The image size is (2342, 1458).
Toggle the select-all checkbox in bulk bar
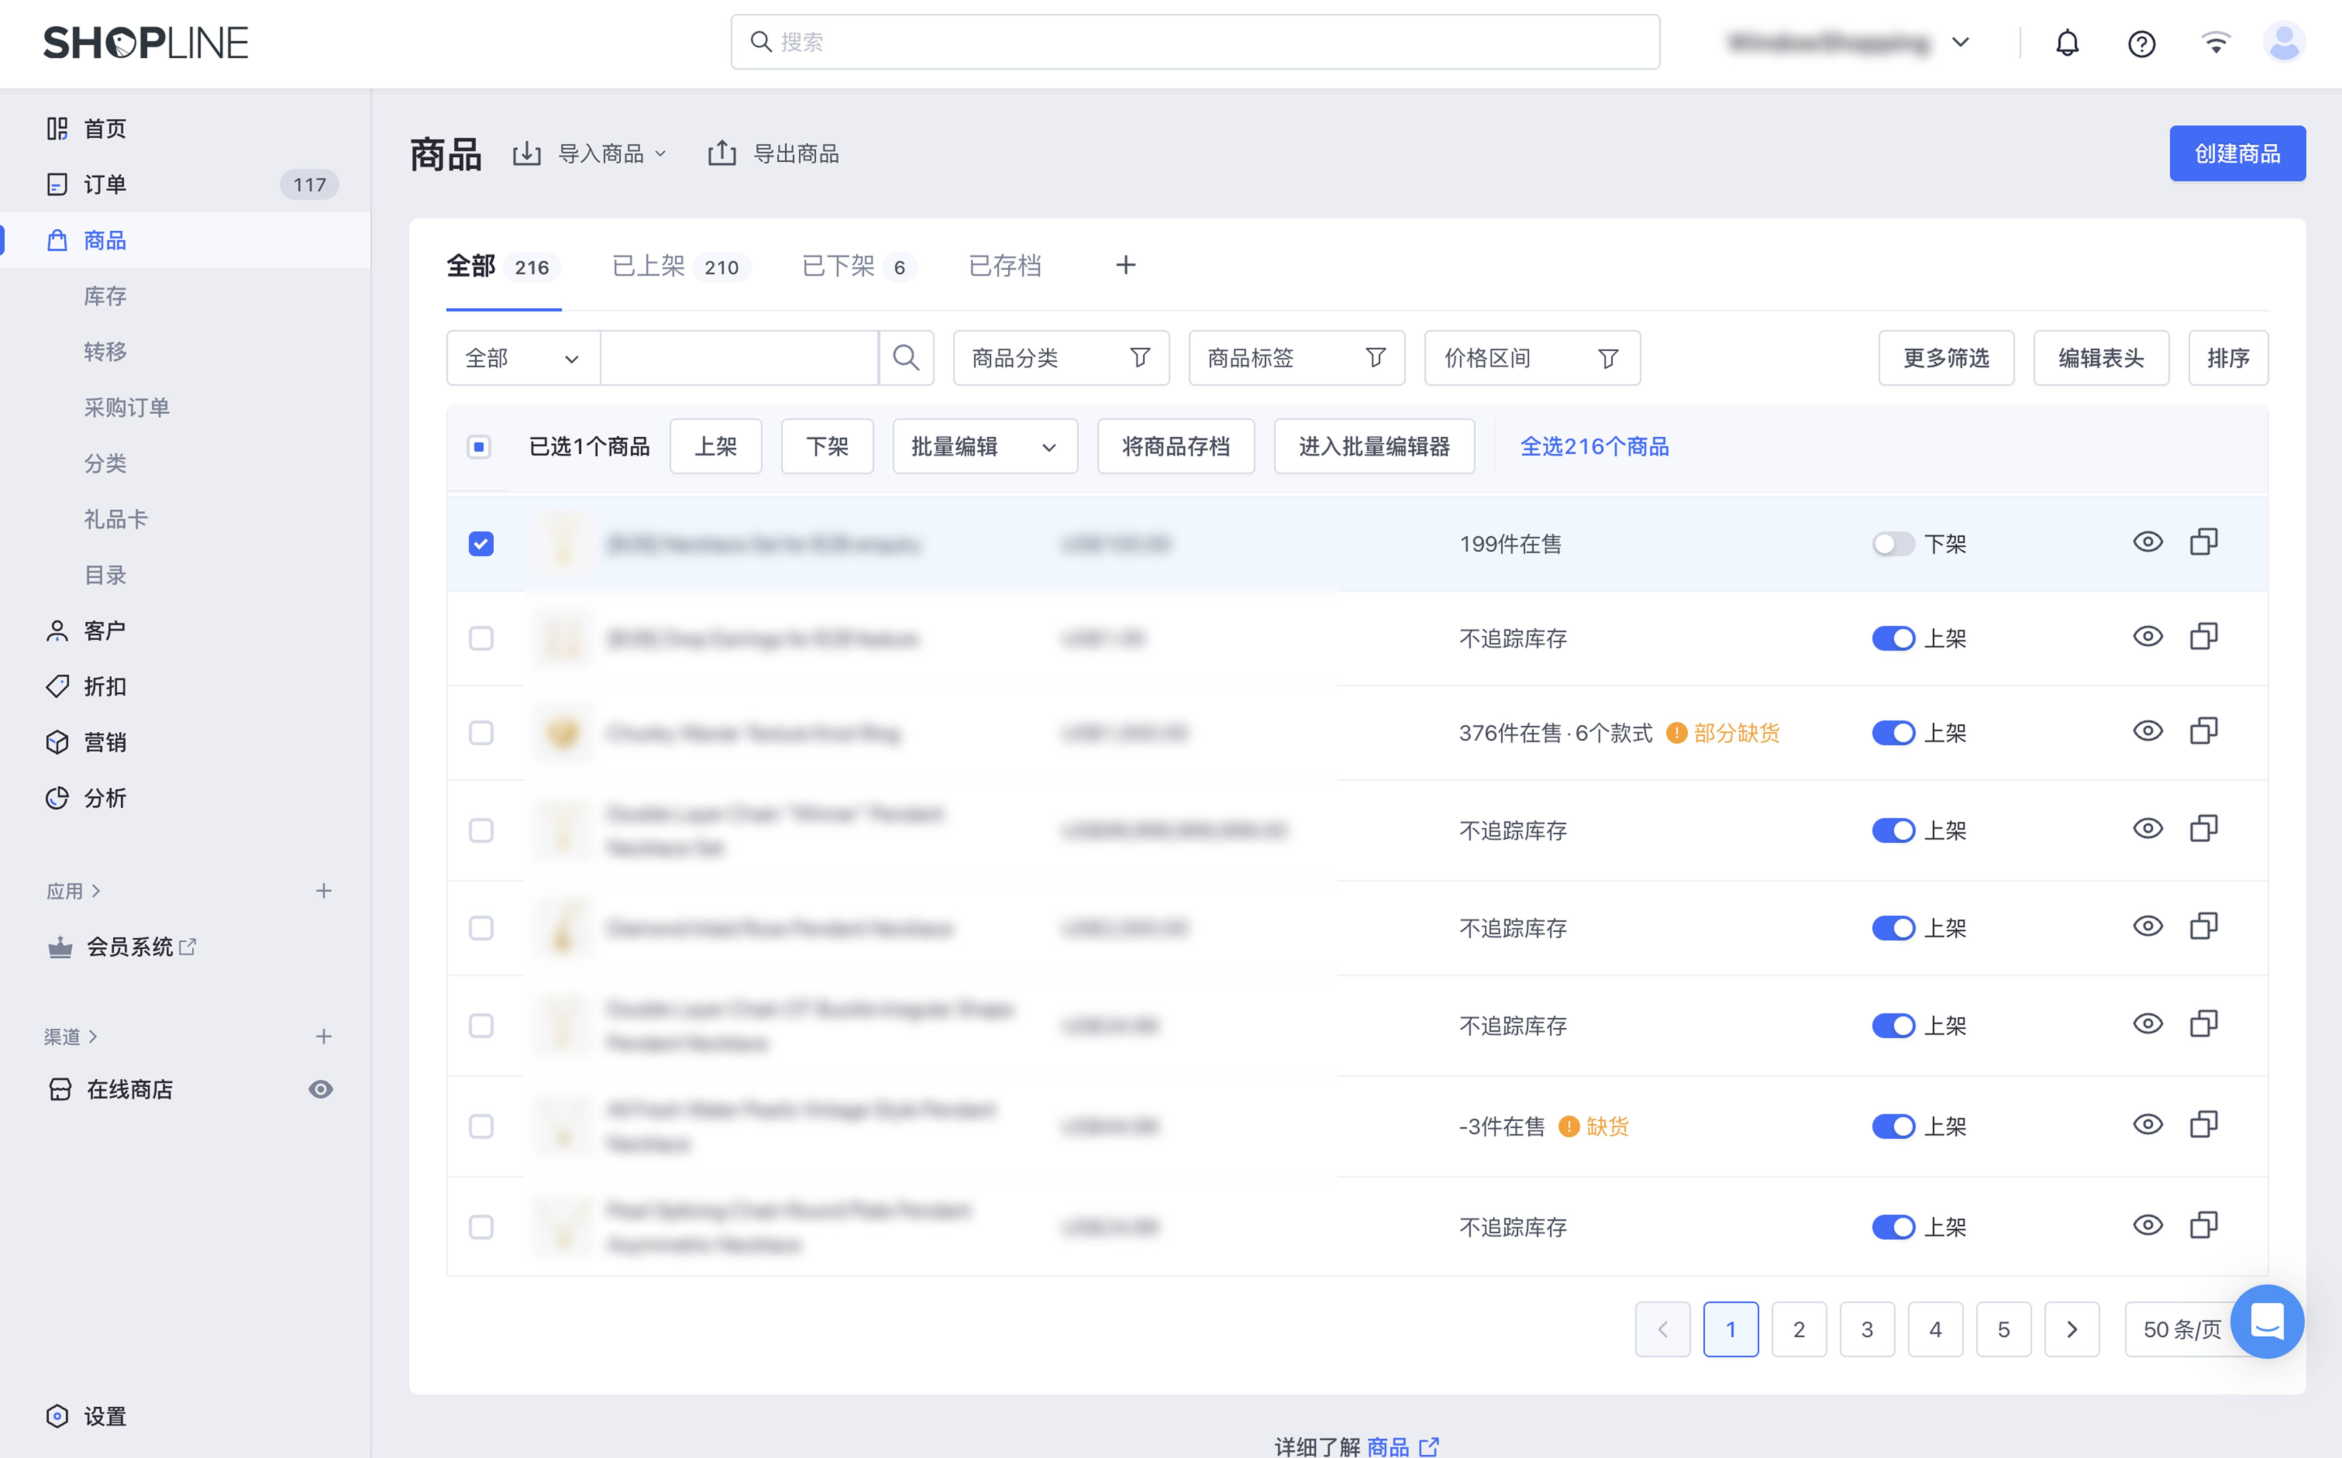pos(479,447)
